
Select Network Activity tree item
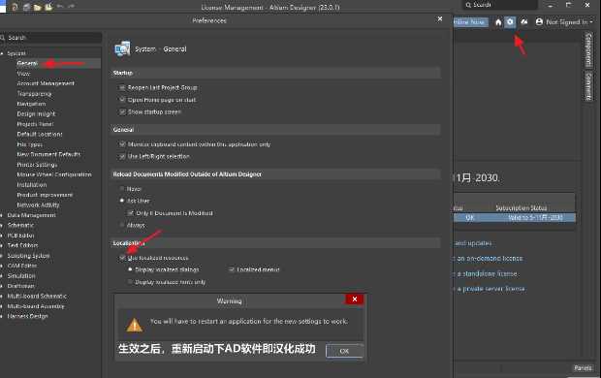pos(38,205)
